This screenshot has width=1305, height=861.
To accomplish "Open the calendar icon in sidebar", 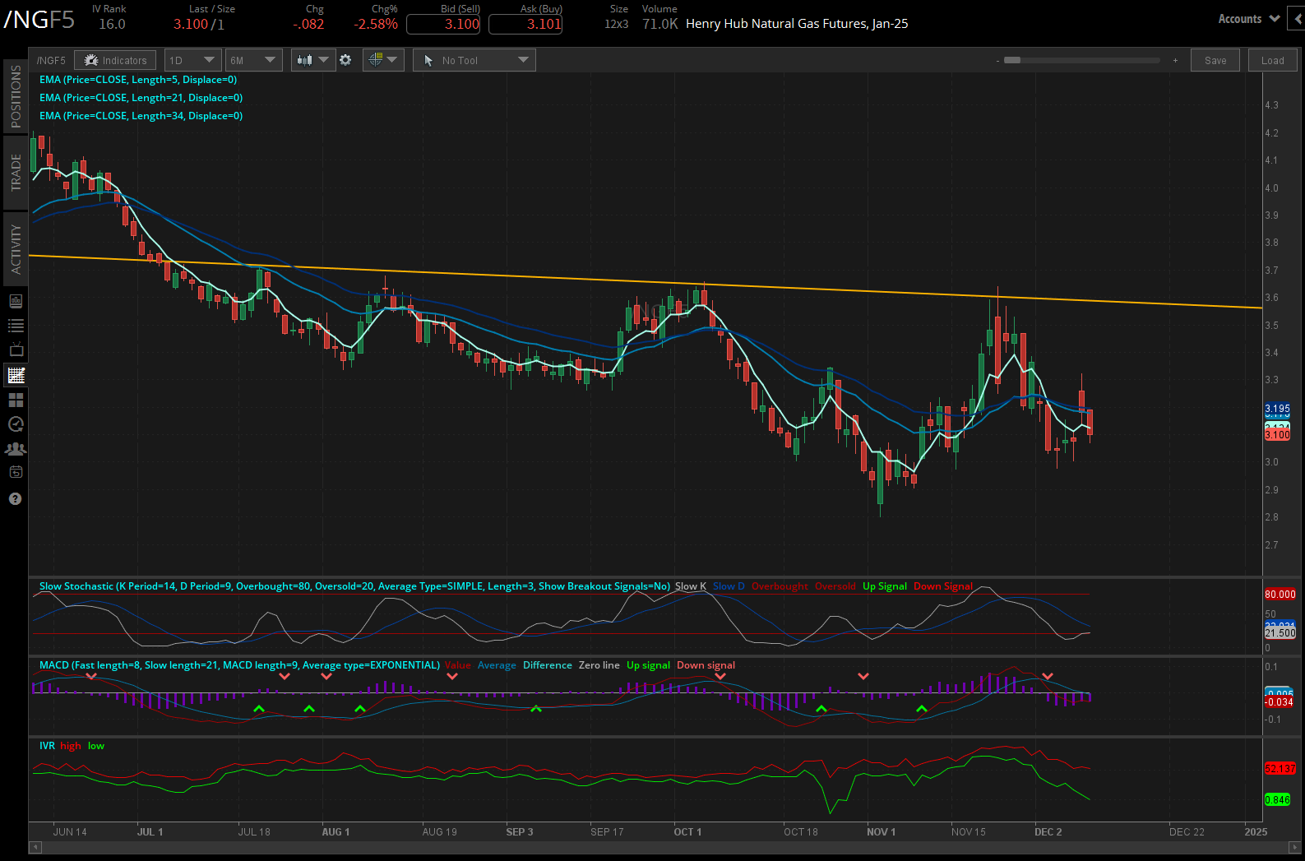I will (16, 473).
